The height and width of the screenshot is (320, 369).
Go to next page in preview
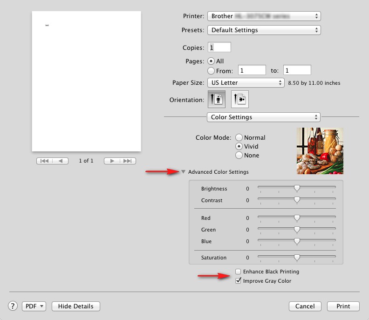click(x=112, y=161)
